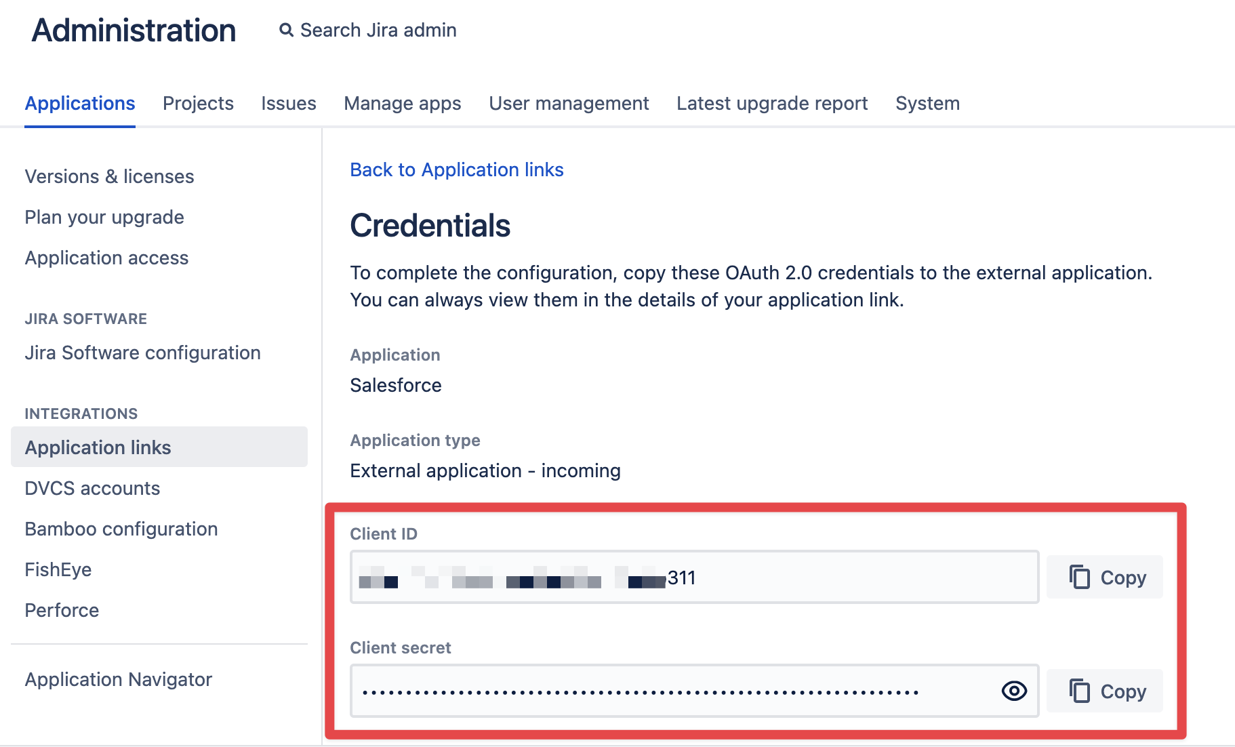
Task: Open the Issues tab
Action: click(x=288, y=103)
